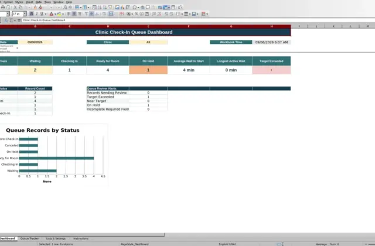Open the Format menu
The width and height of the screenshot is (375, 246).
(8, 2)
